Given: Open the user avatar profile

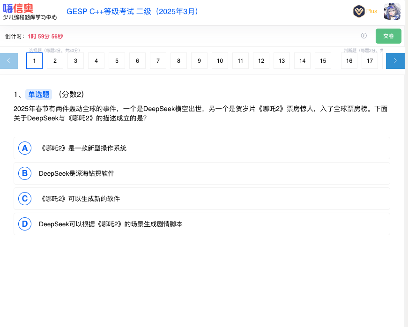Looking at the screenshot, I should pos(392,11).
